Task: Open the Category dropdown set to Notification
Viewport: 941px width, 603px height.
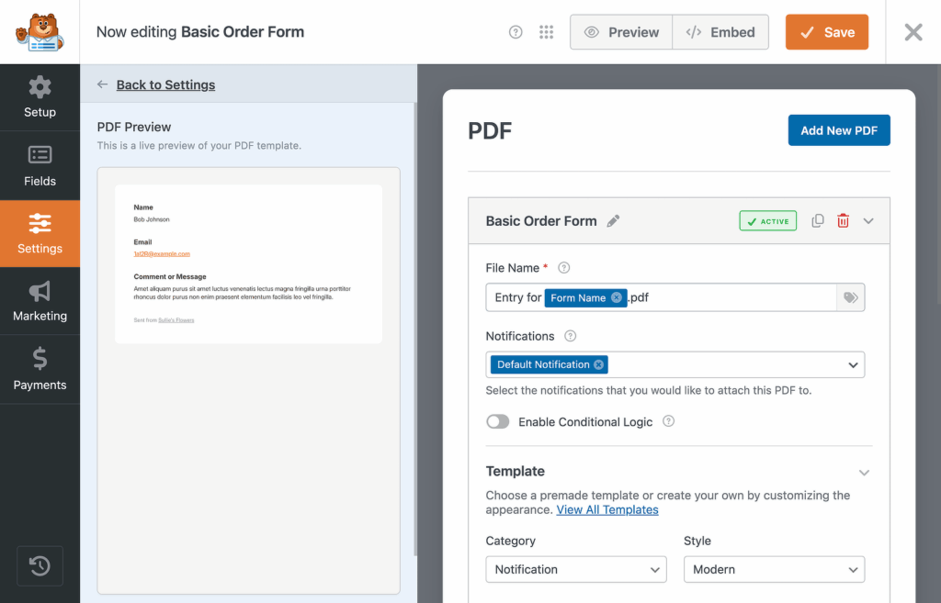Action: (576, 569)
